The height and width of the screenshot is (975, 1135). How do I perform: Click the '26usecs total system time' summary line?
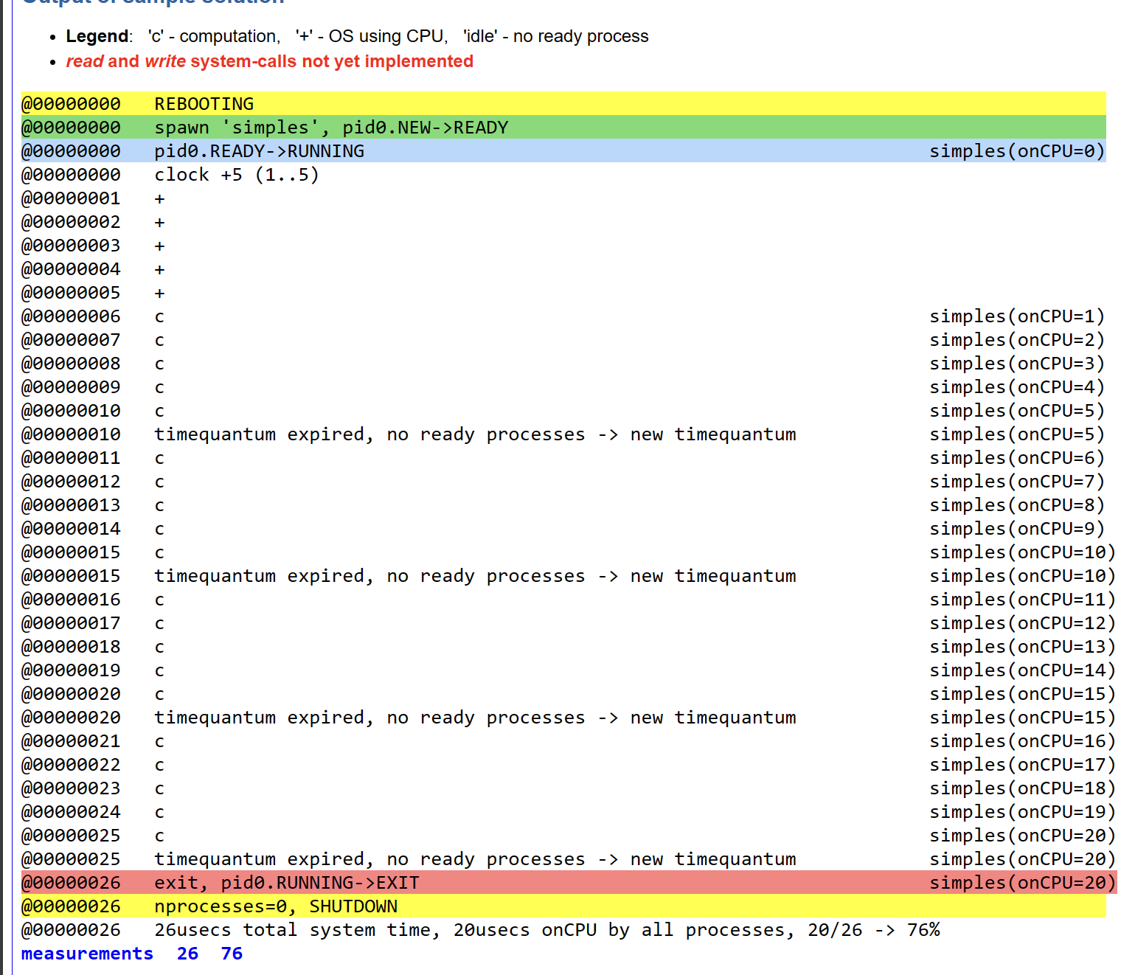click(x=546, y=930)
